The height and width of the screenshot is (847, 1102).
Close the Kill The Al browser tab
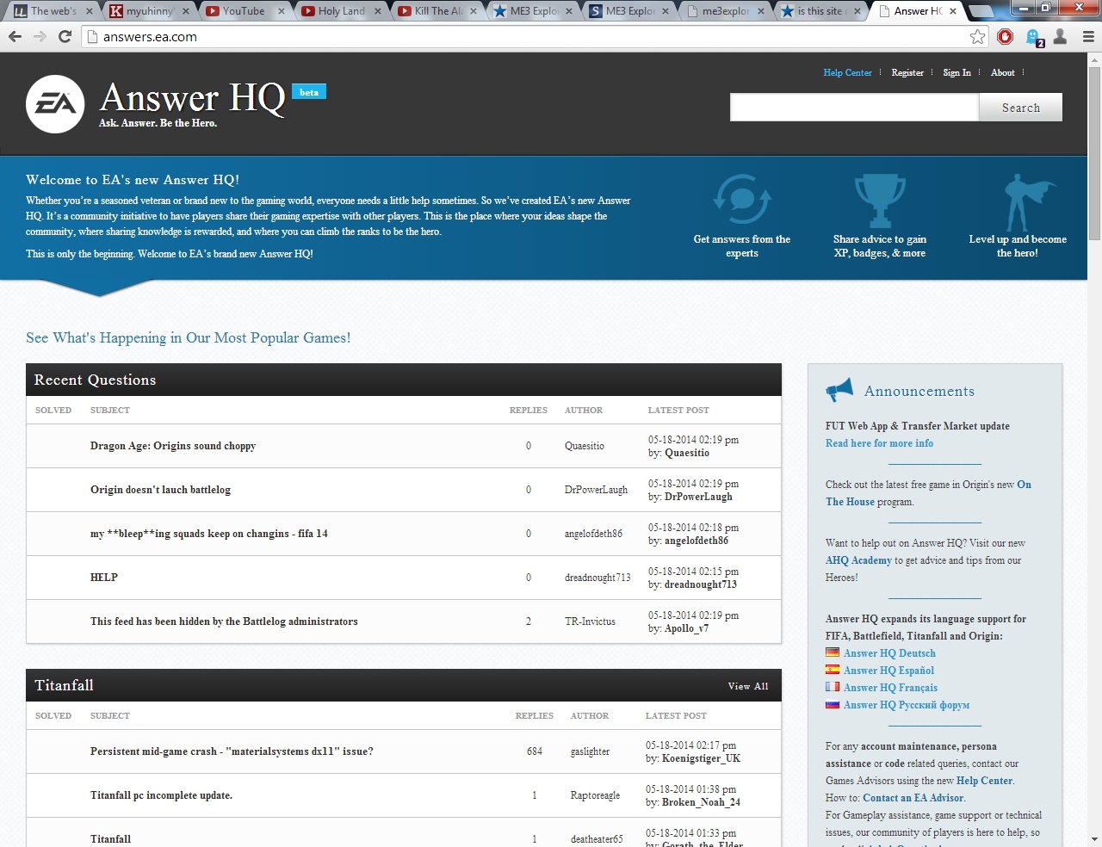click(x=474, y=11)
